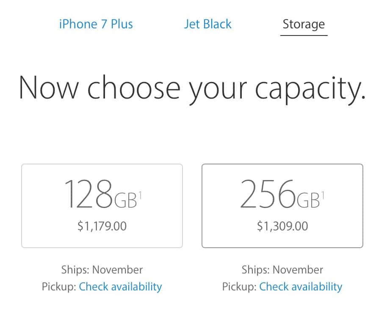Click the "Pickup:" label under 128GB
Image resolution: width=387 pixels, height=309 pixels.
(59, 287)
